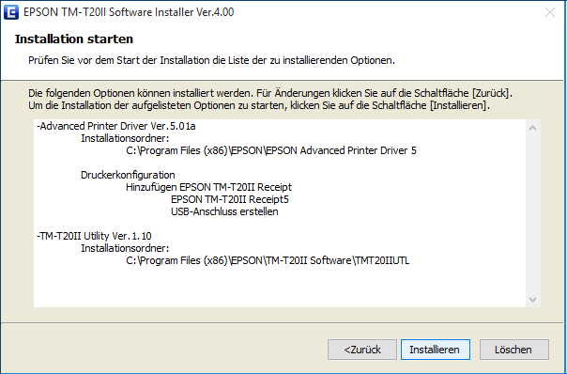This screenshot has width=567, height=374.
Task: Click the TMT20IIUTL install path line
Action: tap(268, 260)
